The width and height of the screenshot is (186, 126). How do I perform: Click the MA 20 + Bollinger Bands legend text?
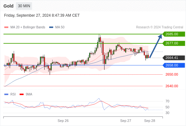point(28,27)
